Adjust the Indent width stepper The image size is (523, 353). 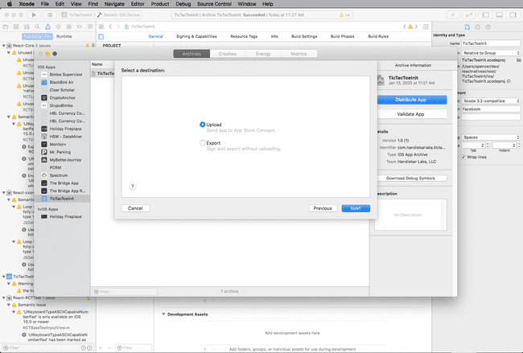coord(518,146)
